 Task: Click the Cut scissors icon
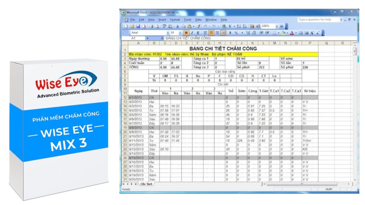point(178,26)
